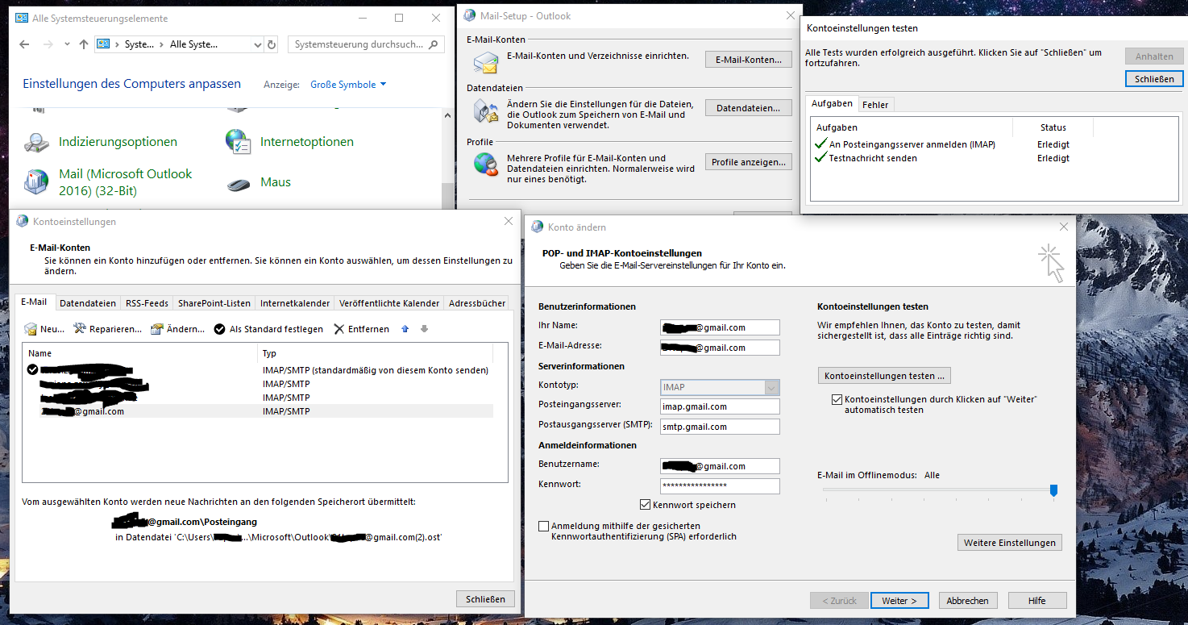Click Schließen button in Kontoeinstellungen window
Screen dimensions: 1188x625
tap(486, 599)
